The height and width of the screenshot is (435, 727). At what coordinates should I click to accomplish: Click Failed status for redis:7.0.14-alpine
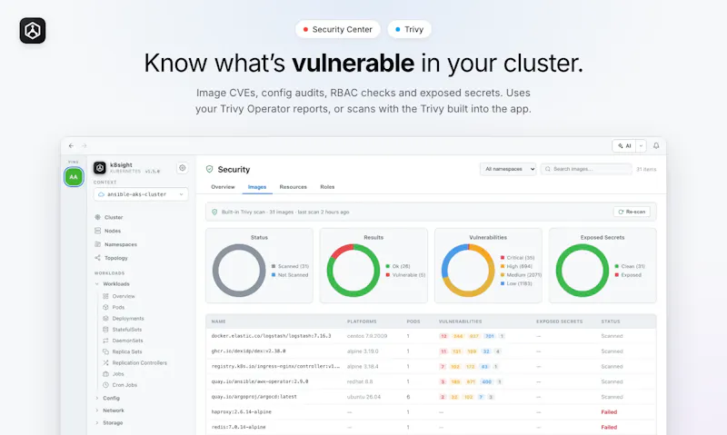[x=609, y=427]
